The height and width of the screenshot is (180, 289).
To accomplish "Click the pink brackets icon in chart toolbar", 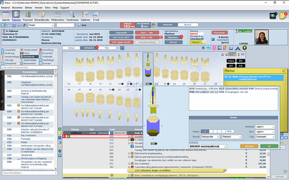I will 214,48.
